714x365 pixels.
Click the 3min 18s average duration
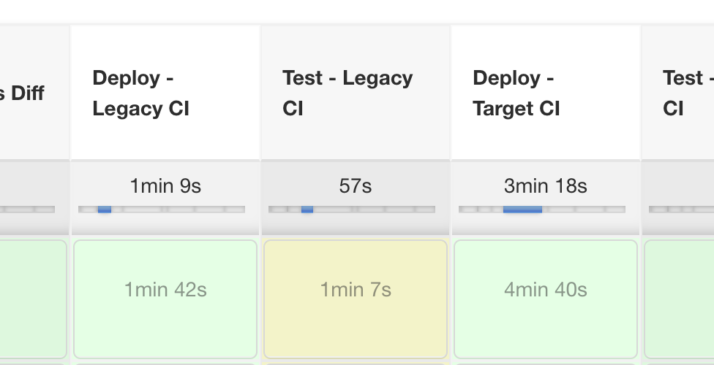[x=546, y=186]
